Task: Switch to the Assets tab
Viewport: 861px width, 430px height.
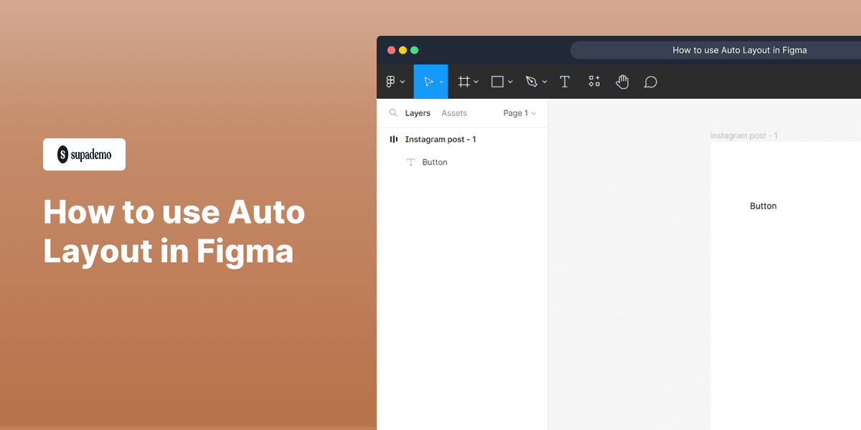Action: click(x=454, y=113)
